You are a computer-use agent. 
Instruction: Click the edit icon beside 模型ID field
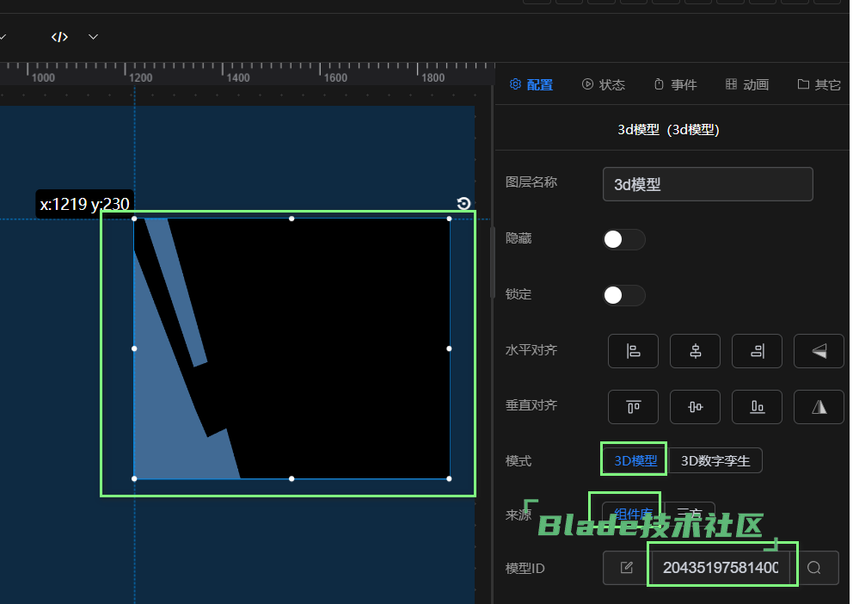(x=626, y=568)
